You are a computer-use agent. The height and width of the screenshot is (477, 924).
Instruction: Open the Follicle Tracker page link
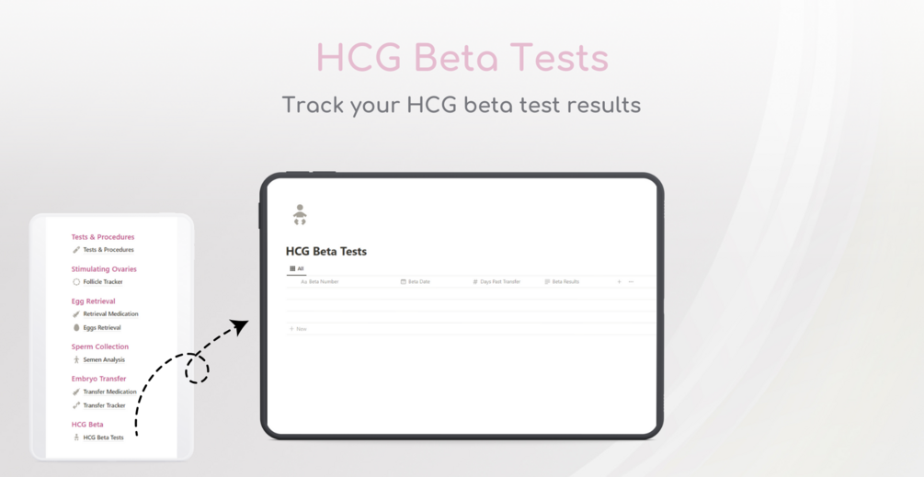[103, 282]
